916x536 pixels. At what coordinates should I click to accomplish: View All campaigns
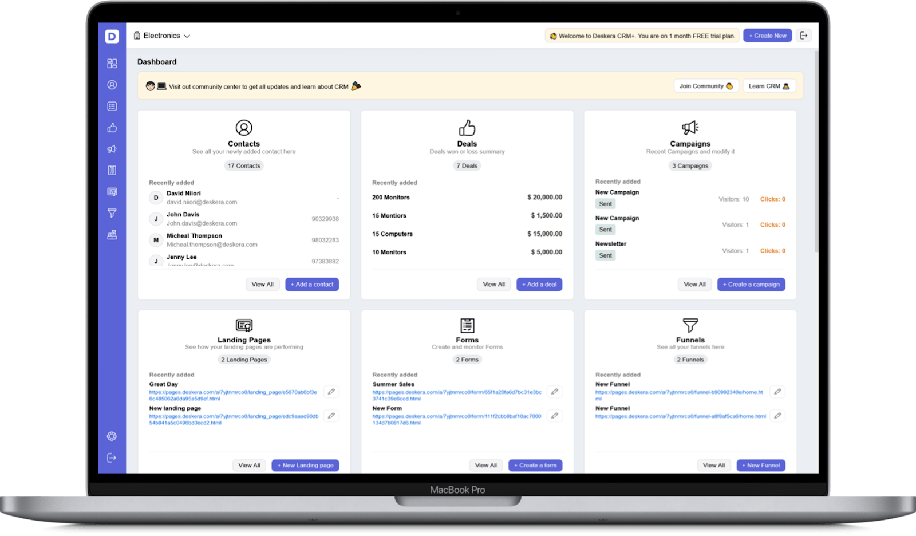click(695, 285)
